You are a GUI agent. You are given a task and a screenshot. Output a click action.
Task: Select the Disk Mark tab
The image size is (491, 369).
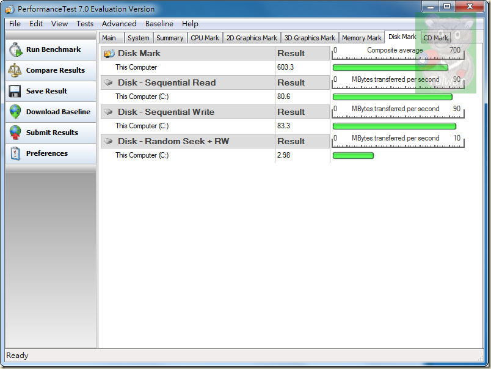402,37
